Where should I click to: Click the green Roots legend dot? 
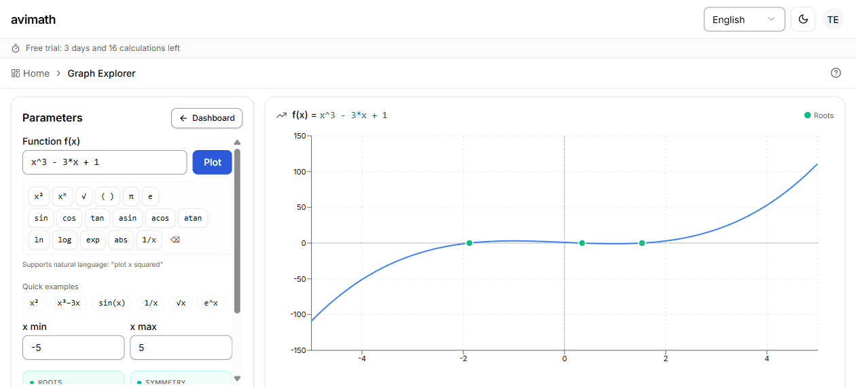point(807,115)
